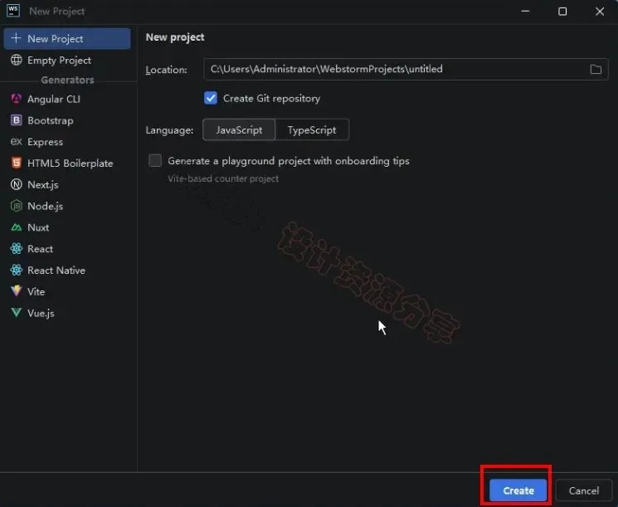The image size is (618, 507).
Task: Click the React Native atom icon
Action: tap(16, 270)
